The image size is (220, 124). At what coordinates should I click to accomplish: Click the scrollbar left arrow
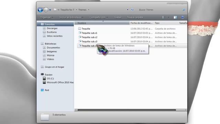pos(76,110)
